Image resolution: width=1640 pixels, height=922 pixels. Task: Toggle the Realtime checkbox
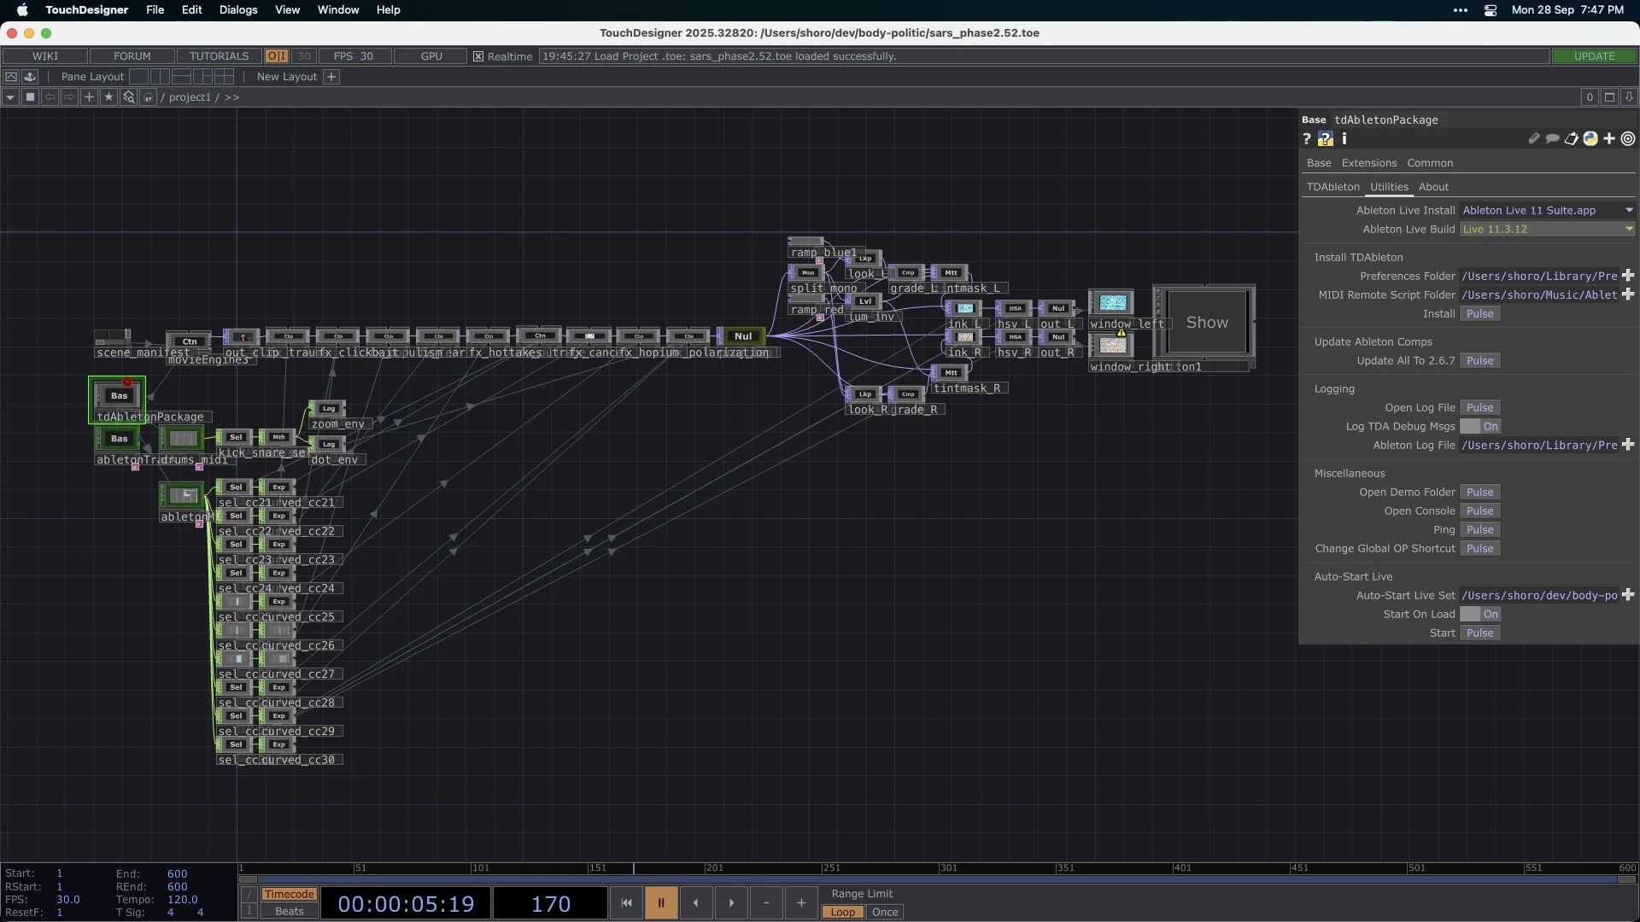coord(478,56)
